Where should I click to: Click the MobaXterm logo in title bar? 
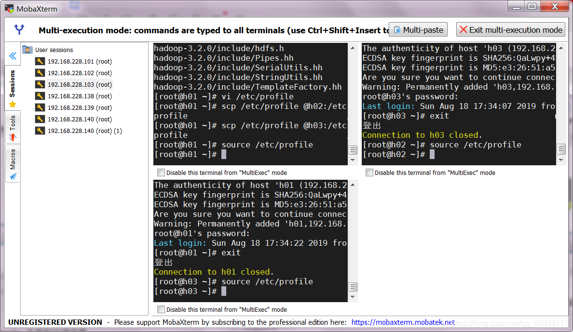(9, 8)
